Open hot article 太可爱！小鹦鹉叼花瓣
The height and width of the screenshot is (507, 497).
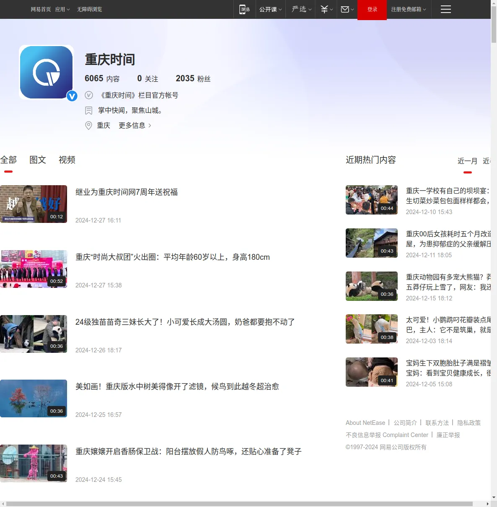point(448,325)
